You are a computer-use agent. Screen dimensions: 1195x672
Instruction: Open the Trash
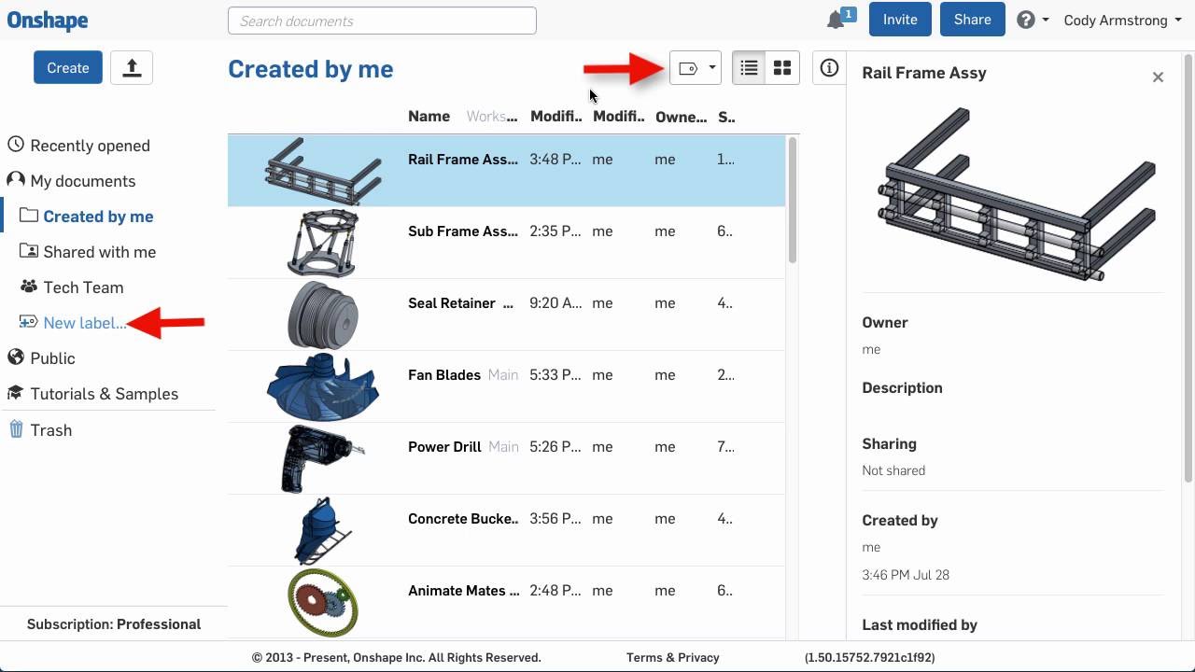click(x=50, y=430)
